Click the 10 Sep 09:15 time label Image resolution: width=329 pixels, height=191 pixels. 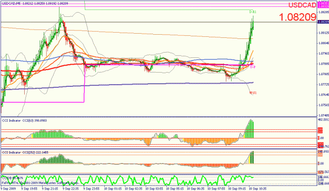(x=237, y=189)
